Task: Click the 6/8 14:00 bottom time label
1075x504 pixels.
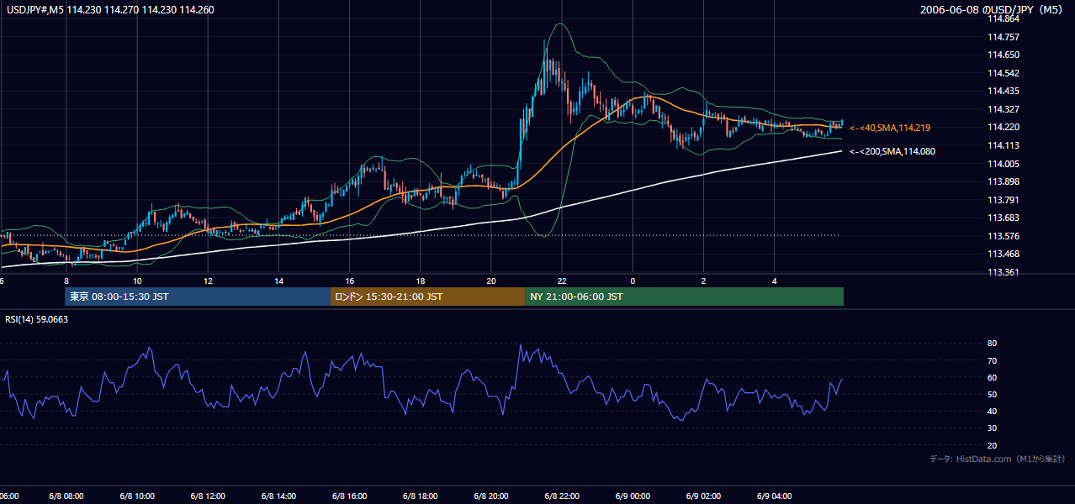Action: pyautogui.click(x=278, y=496)
